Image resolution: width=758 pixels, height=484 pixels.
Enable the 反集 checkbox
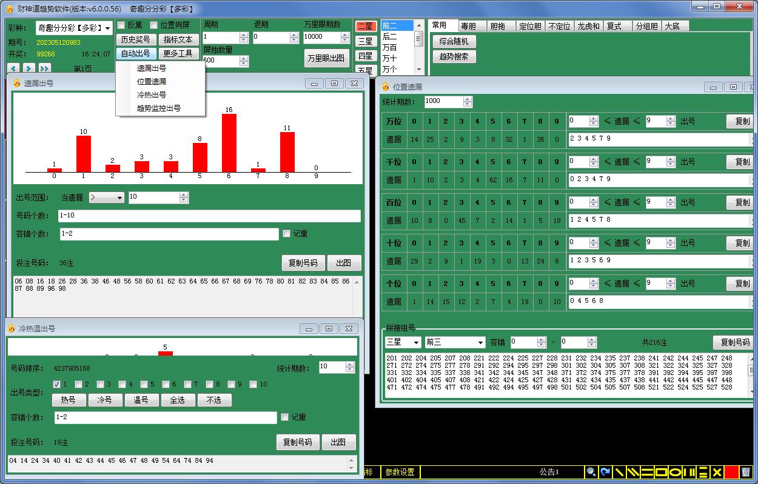121,25
